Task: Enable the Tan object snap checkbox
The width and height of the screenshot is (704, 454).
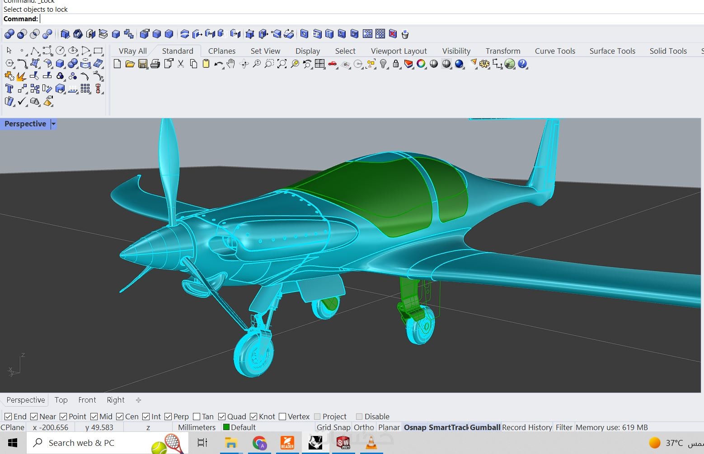Action: click(x=197, y=417)
